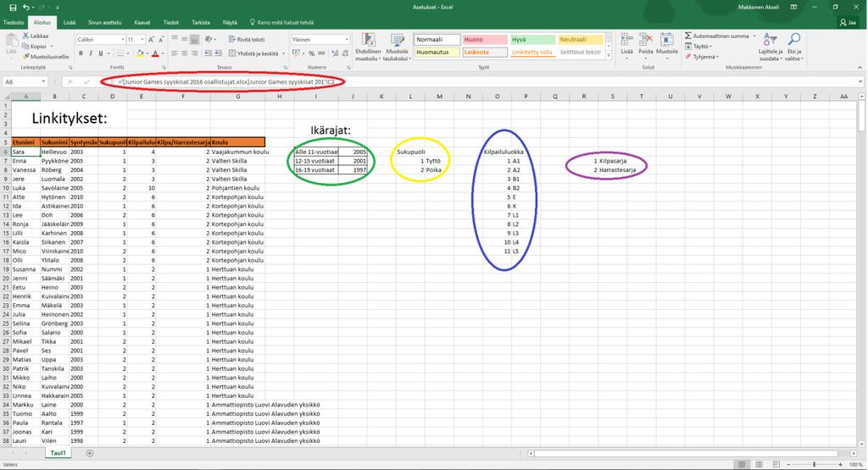Select column G header
The width and height of the screenshot is (868, 470).
coord(237,97)
